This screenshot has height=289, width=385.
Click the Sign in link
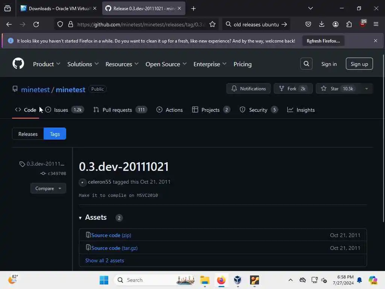click(329, 64)
